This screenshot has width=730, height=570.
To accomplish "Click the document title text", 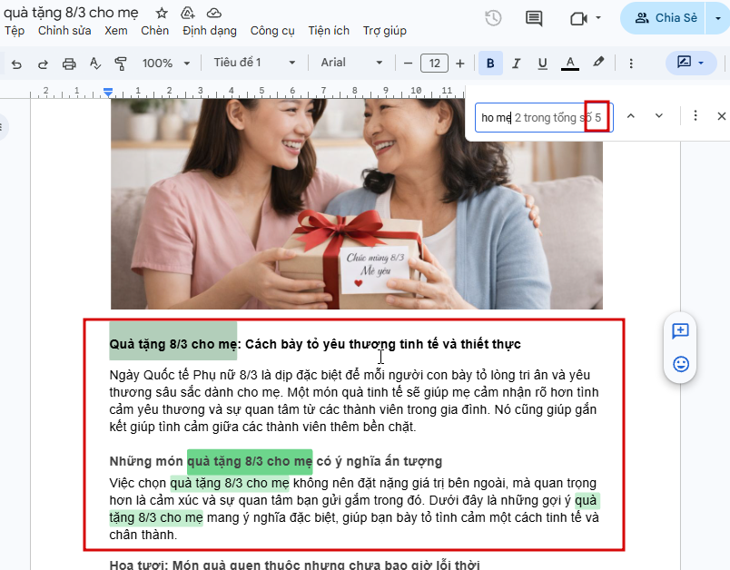I will [71, 13].
